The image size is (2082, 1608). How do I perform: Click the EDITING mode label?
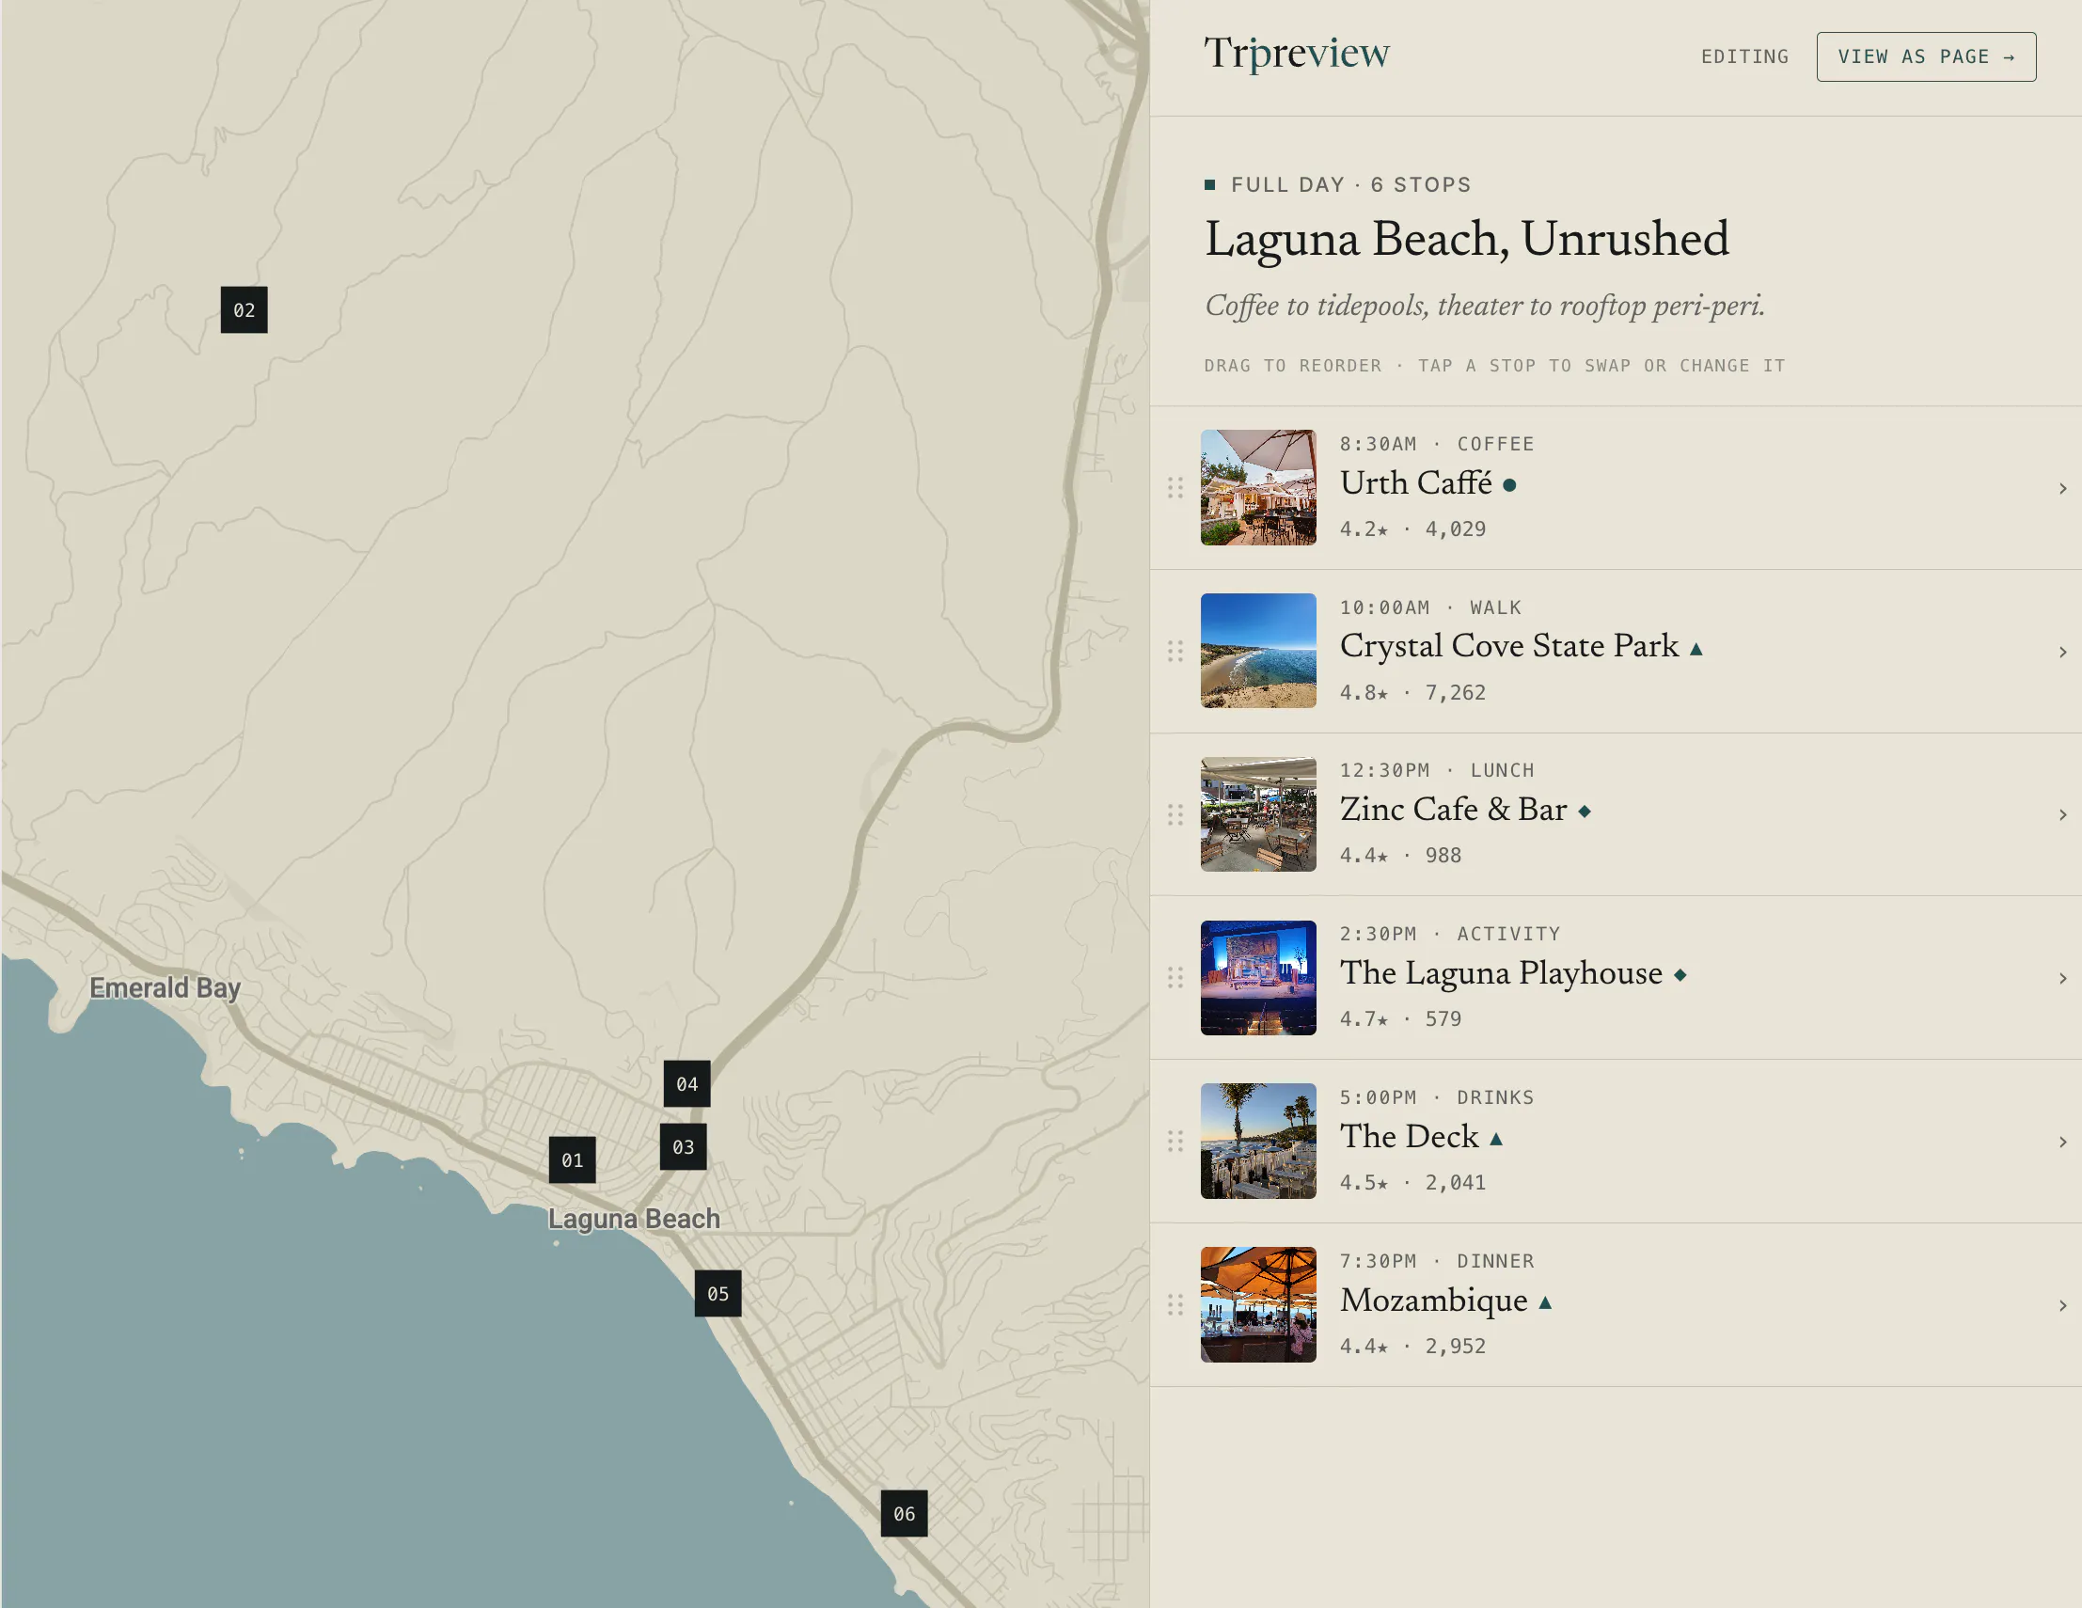[1744, 57]
